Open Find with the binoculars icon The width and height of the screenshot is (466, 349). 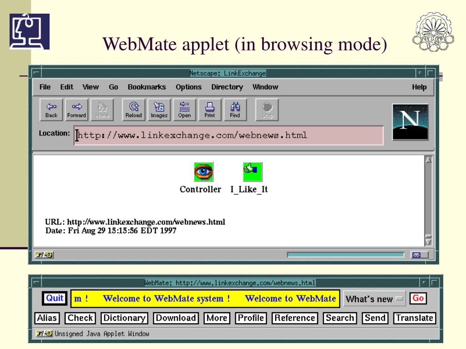(235, 110)
